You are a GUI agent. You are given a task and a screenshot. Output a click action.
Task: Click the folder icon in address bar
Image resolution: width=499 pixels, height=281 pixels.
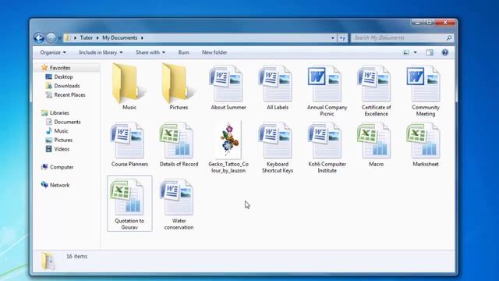pyautogui.click(x=67, y=38)
